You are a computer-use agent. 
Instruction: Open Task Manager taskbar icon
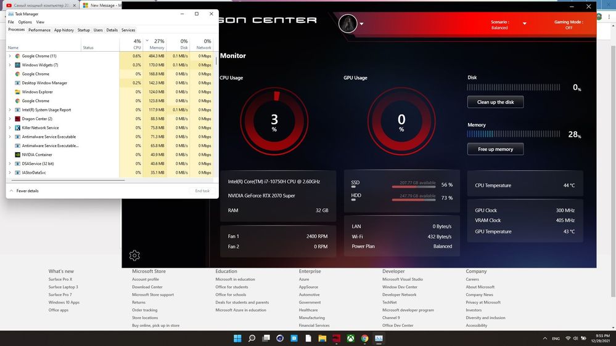click(x=379, y=338)
